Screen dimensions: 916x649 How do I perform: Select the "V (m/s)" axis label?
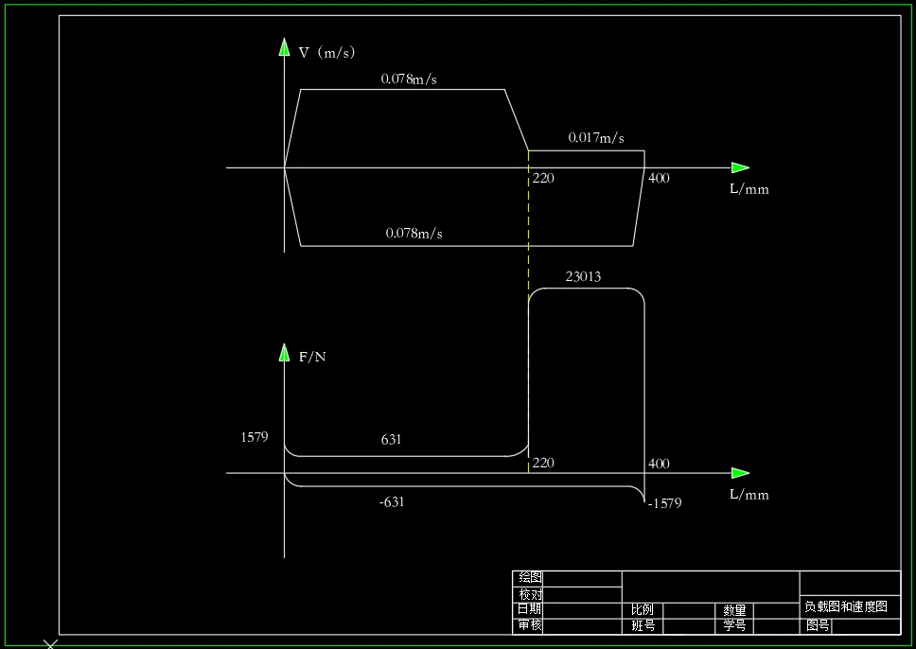pos(326,53)
